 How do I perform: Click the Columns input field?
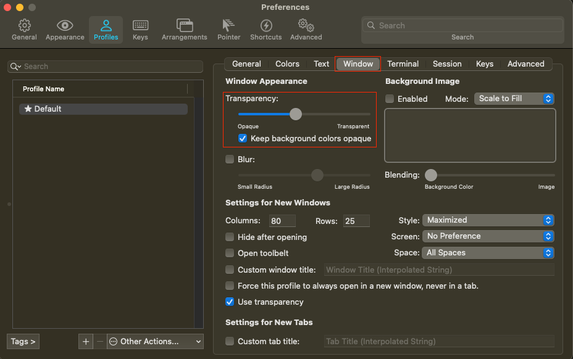click(282, 221)
